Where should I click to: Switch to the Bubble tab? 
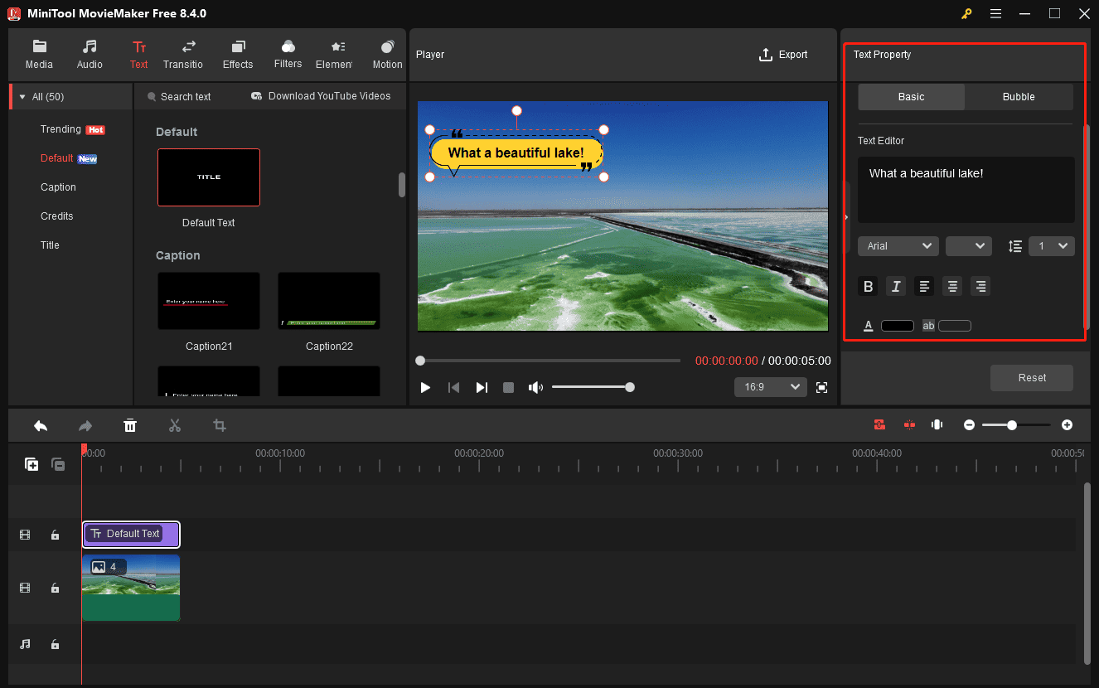(1019, 97)
